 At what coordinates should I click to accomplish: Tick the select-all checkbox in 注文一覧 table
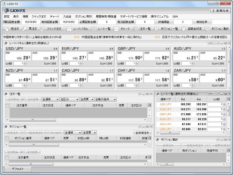coord(7,105)
